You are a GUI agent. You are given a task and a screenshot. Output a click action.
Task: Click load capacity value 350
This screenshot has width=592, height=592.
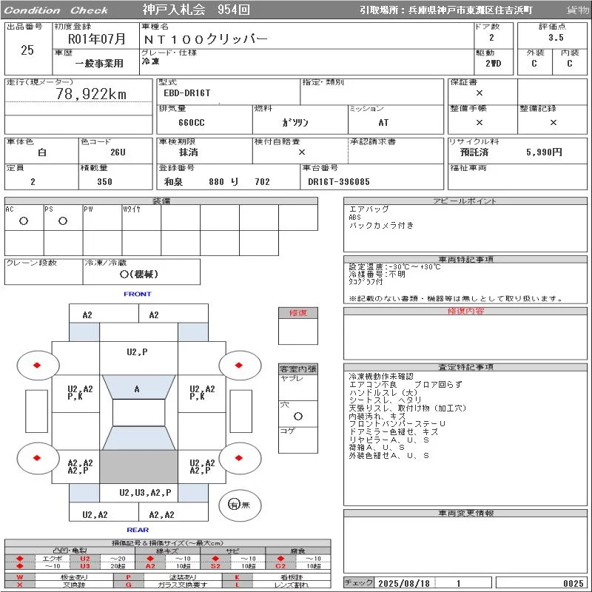pyautogui.click(x=104, y=181)
